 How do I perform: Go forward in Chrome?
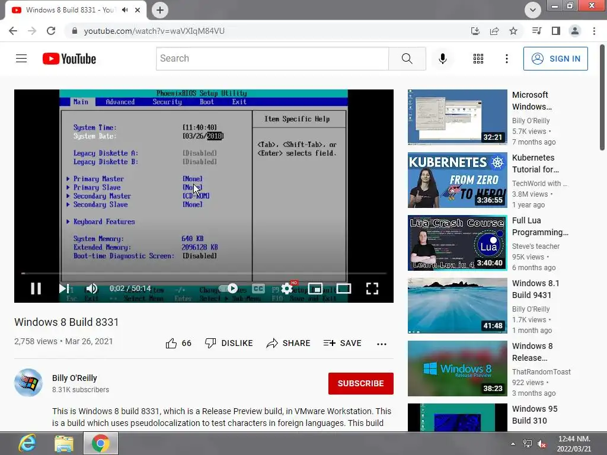(32, 31)
